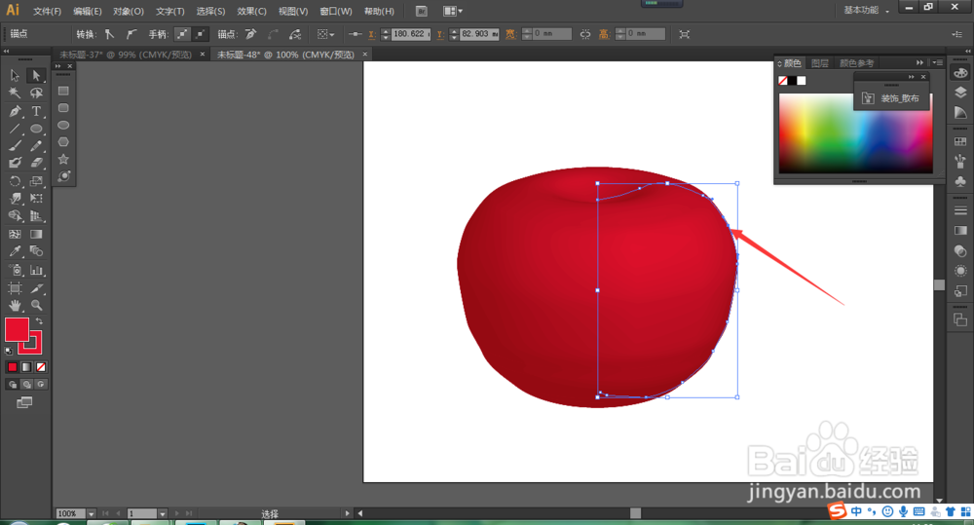Image resolution: width=974 pixels, height=525 pixels.
Task: Enable Draw Inside mode
Action: (41, 385)
